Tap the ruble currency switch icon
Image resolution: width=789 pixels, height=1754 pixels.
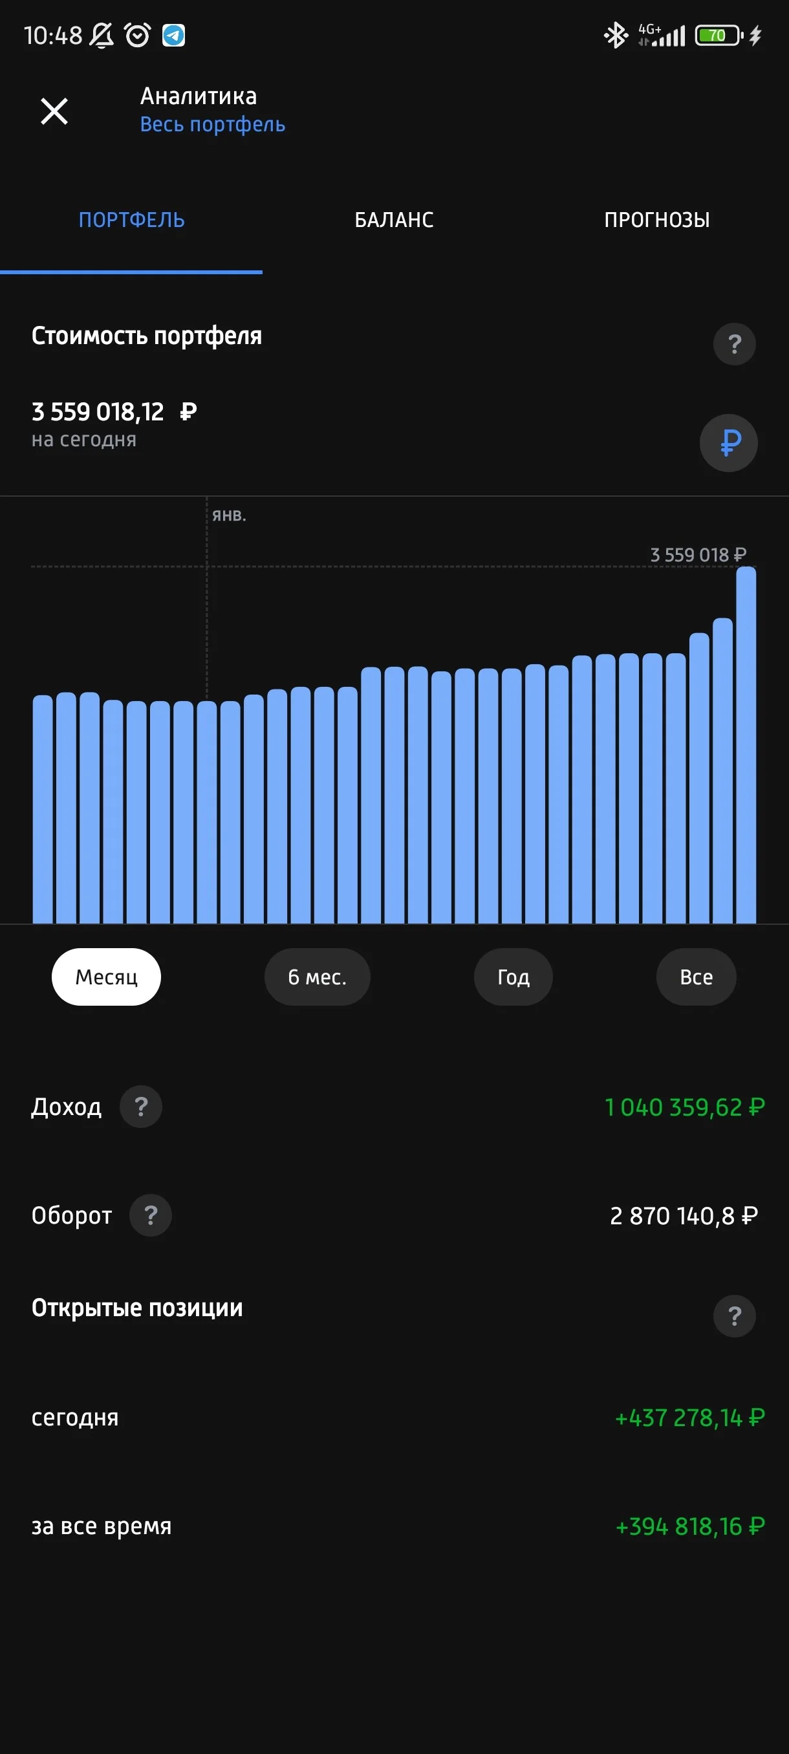pyautogui.click(x=728, y=443)
